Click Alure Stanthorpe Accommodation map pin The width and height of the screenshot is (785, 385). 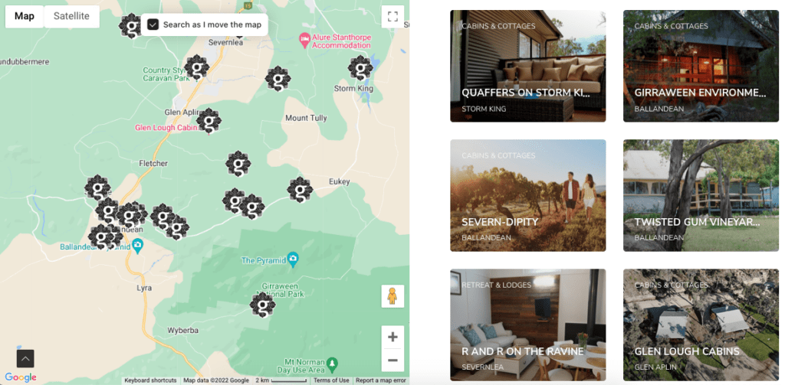pos(304,38)
